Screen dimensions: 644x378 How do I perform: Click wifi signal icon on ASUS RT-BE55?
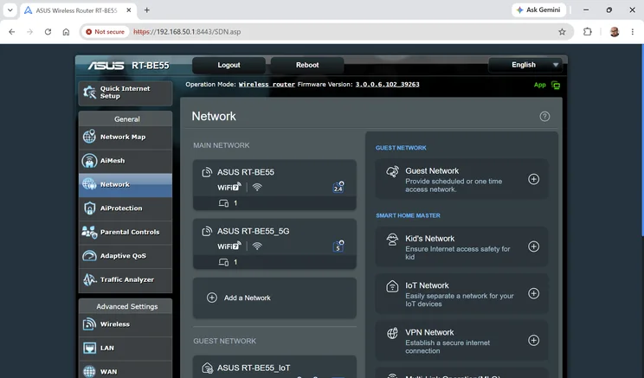click(257, 187)
